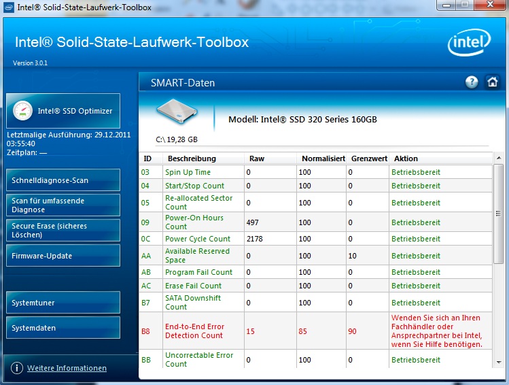Click the Grenzwert column header
Screen dimensions: 509x385
pyautogui.click(x=369, y=158)
